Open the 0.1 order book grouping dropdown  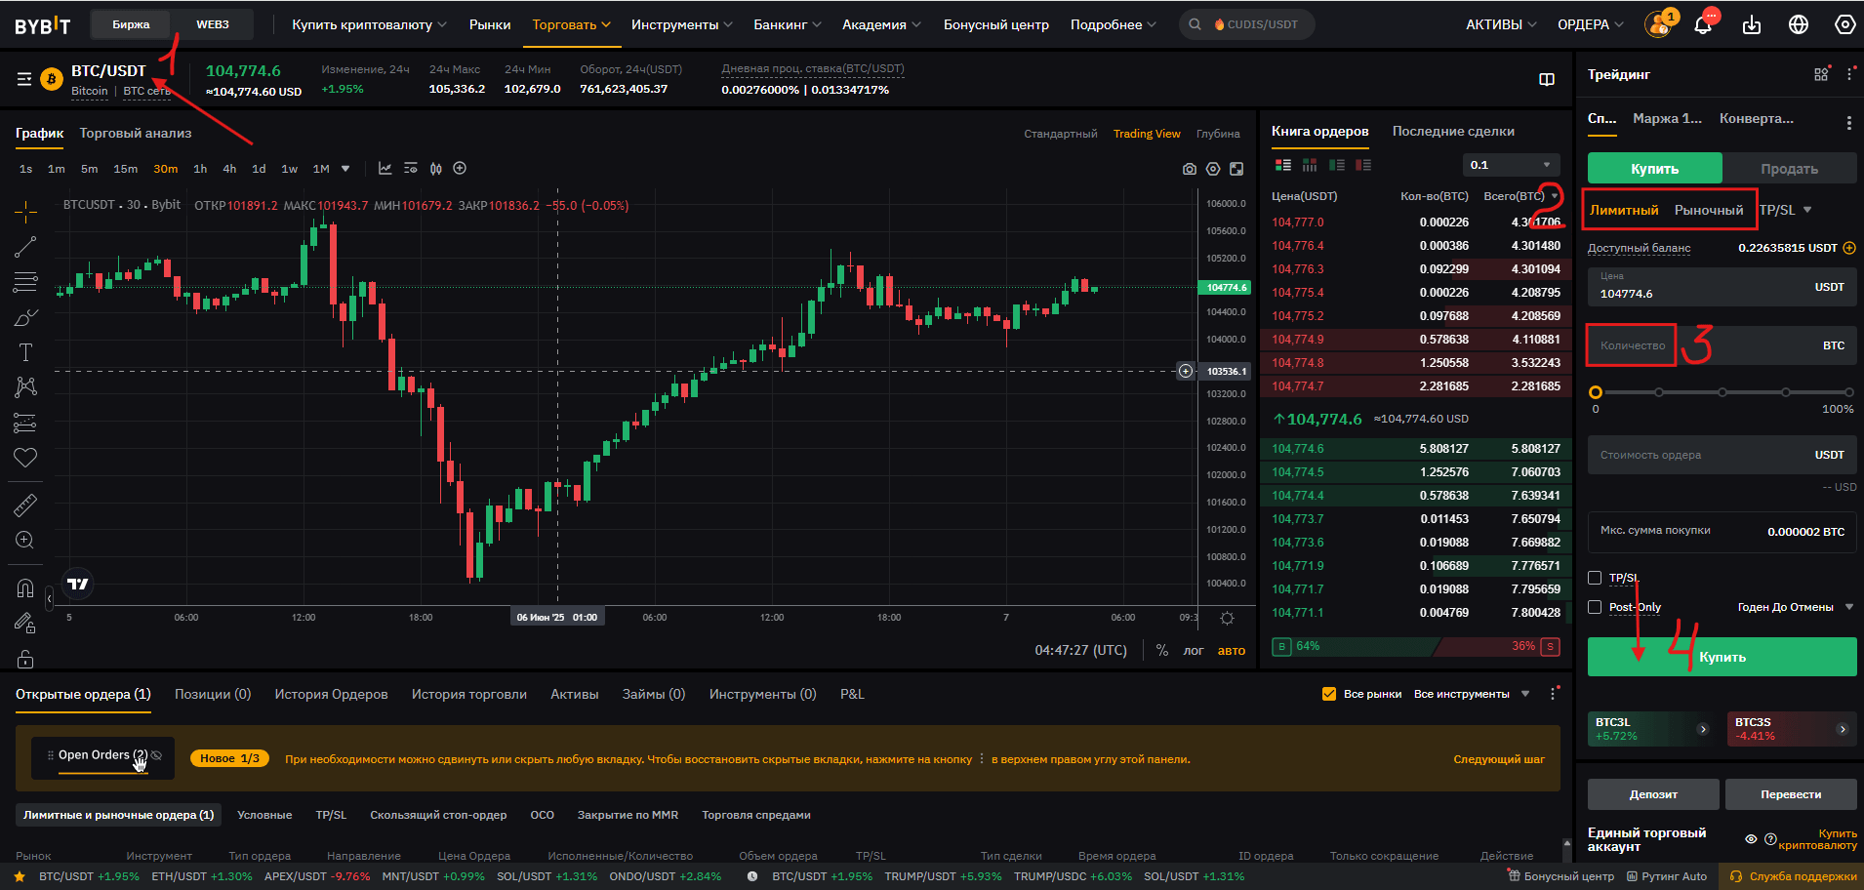pyautogui.click(x=1511, y=165)
